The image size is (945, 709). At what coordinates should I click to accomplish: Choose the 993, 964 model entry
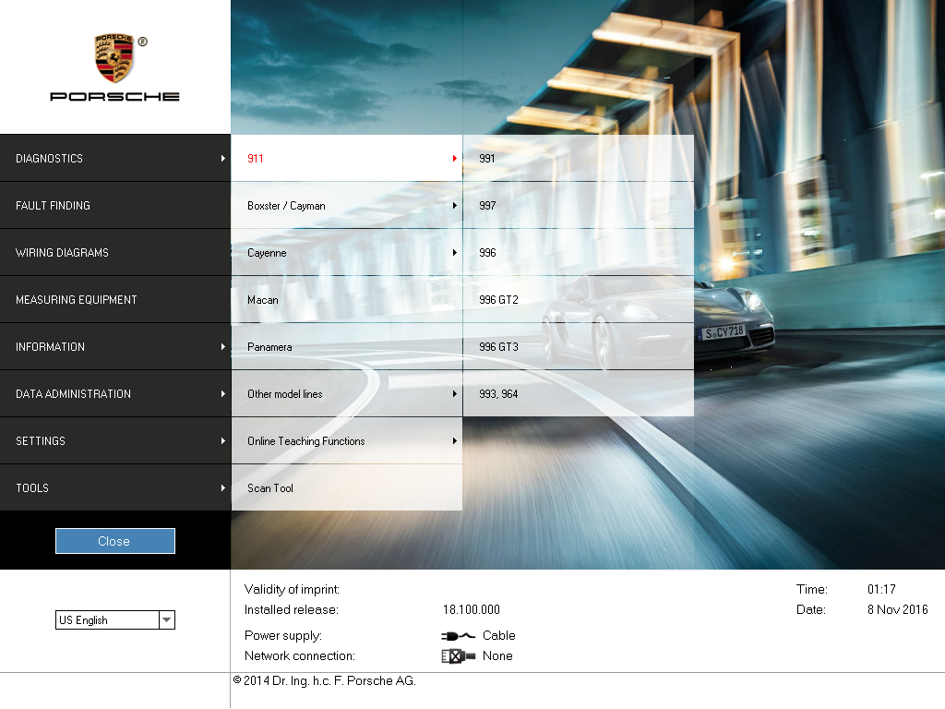coord(578,394)
